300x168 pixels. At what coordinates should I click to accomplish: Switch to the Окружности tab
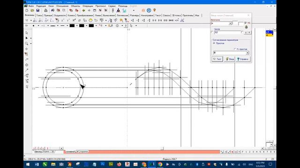(x=60, y=15)
